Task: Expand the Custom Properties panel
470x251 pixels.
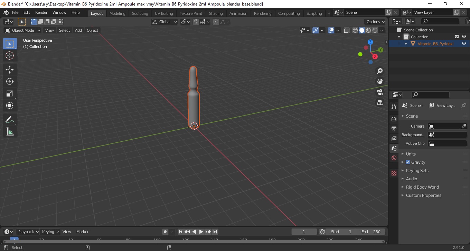Action: tap(423, 195)
